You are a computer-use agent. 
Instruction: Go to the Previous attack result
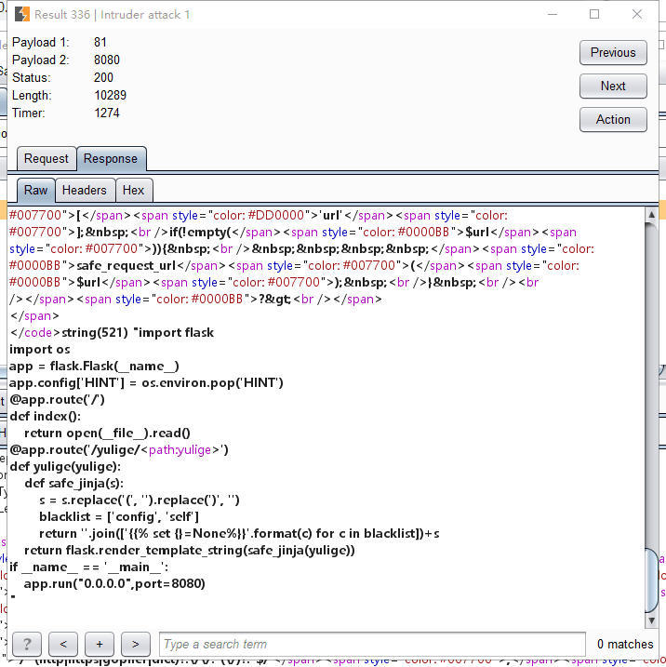[x=613, y=52]
